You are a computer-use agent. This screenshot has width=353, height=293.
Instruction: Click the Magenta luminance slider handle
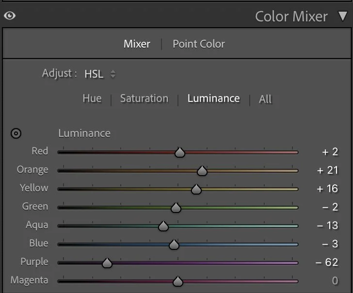tap(177, 281)
